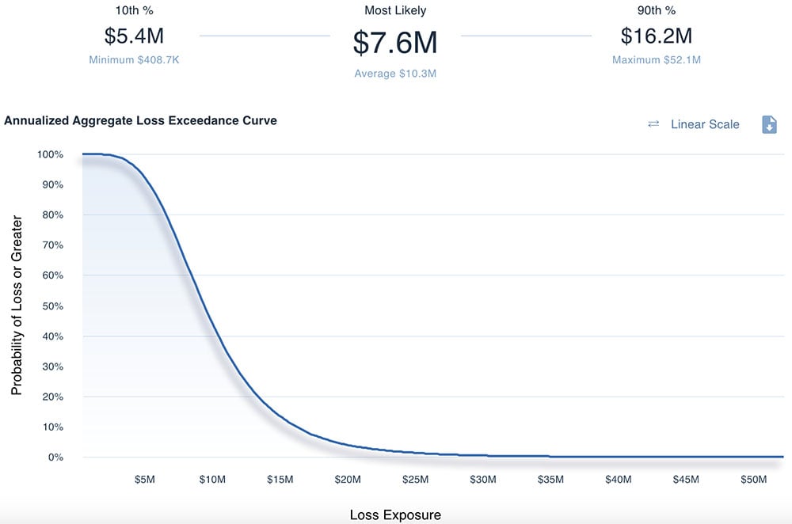Screen dimensions: 792x524
Task: Click the 90% y-axis label
Action: pyautogui.click(x=52, y=184)
